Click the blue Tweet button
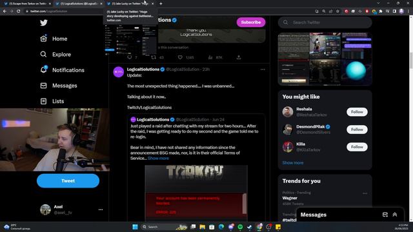 point(68,180)
